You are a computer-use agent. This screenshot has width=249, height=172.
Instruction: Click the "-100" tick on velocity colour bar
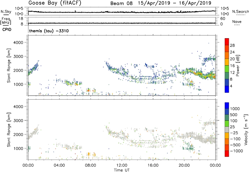coord(235,139)
